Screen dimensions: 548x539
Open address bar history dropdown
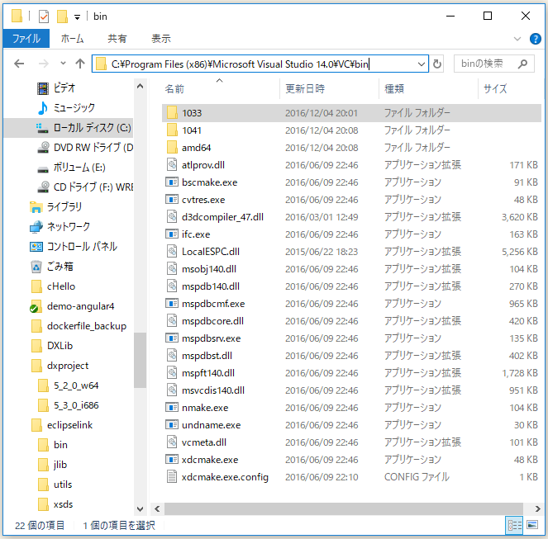[422, 64]
